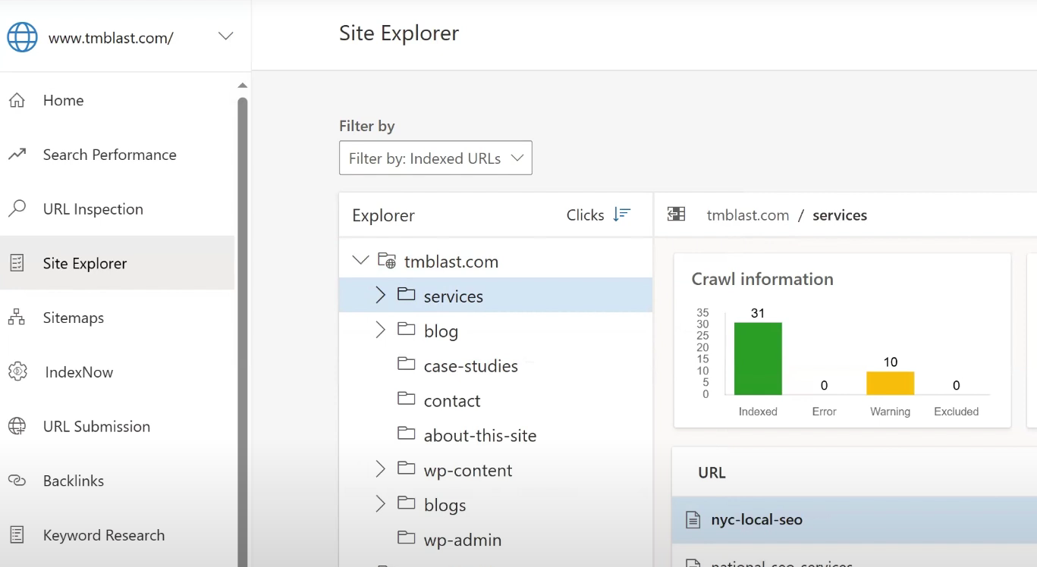Viewport: 1037px width, 567px height.
Task: Click the sidebar vertical scrollbar thumb
Action: pos(243,331)
